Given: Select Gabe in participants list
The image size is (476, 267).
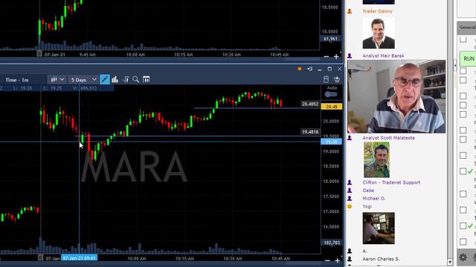Looking at the screenshot, I should [368, 191].
